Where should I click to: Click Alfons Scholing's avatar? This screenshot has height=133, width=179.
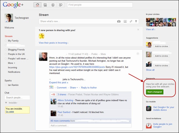tap(54, 102)
